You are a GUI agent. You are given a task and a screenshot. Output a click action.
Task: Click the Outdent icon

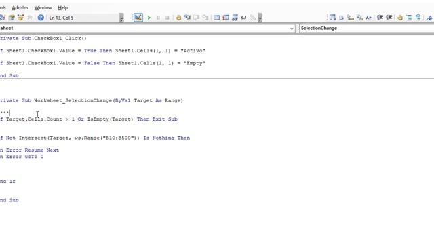(x=389, y=18)
